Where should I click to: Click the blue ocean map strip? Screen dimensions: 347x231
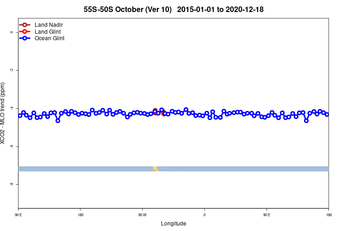(173, 169)
